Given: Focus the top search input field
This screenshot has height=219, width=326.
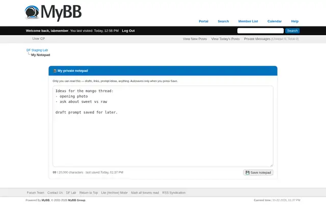Looking at the screenshot, I should click(x=260, y=31).
